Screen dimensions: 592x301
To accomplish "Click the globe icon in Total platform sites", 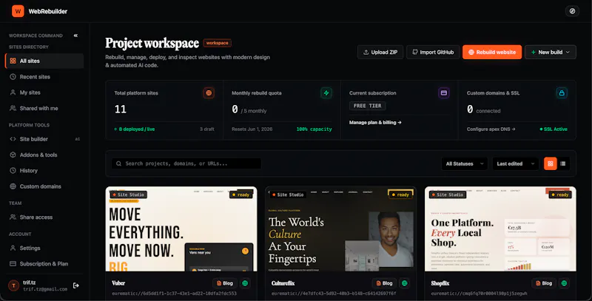I will [209, 92].
